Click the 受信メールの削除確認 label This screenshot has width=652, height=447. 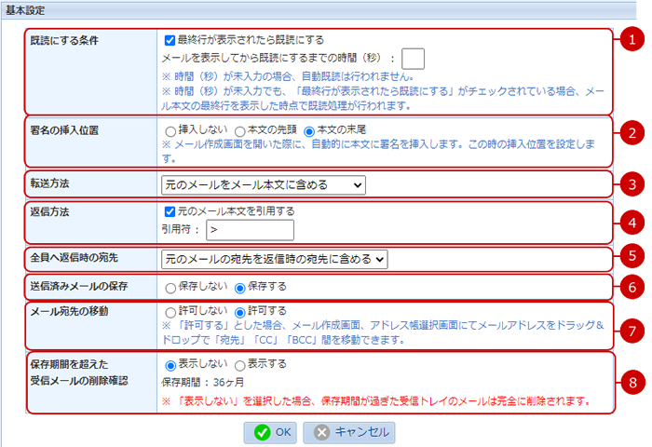(x=79, y=381)
